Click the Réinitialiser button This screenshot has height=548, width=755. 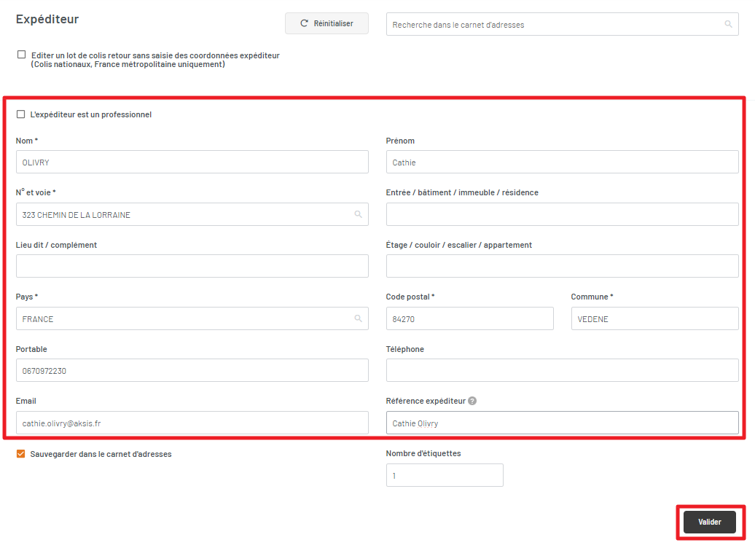pos(327,23)
